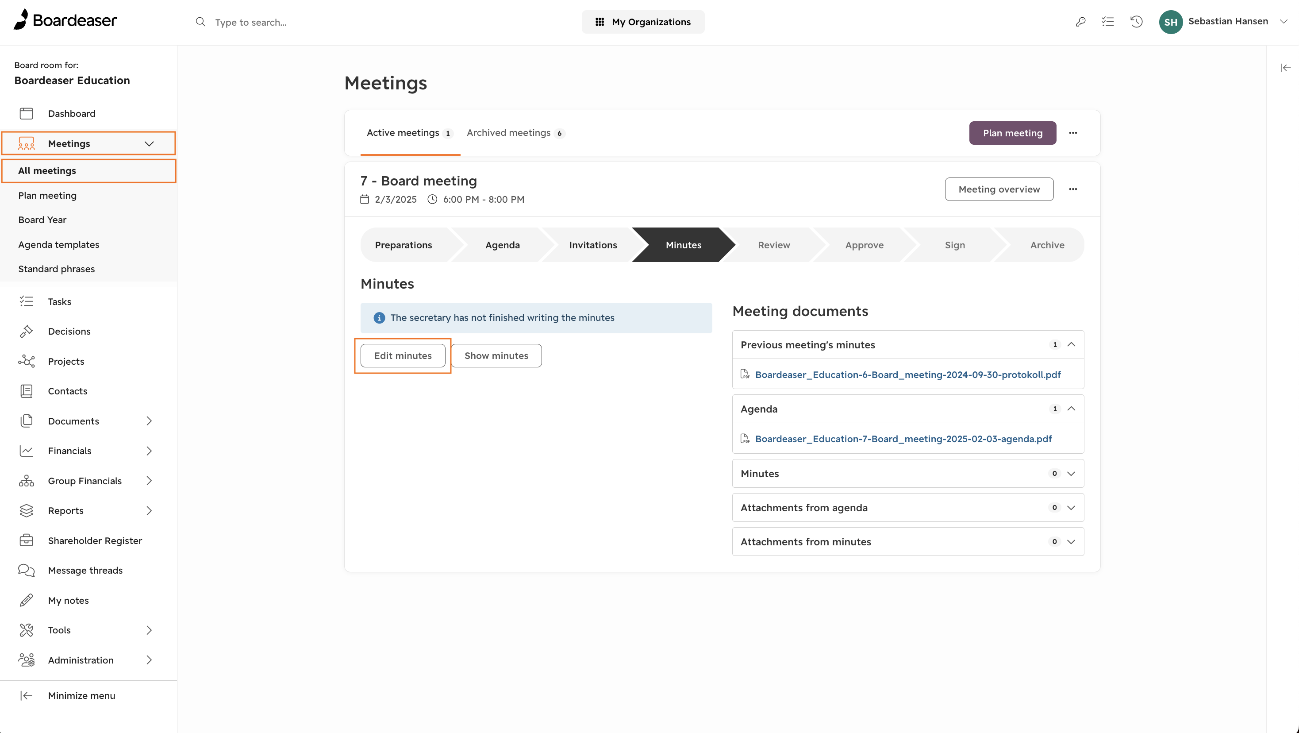Screen dimensions: 1299x733
Task: Open three-dots menu beside Meeting overview
Action: [x=1072, y=189]
